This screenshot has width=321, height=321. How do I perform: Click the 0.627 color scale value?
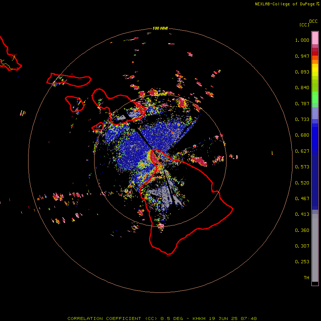[302, 151]
